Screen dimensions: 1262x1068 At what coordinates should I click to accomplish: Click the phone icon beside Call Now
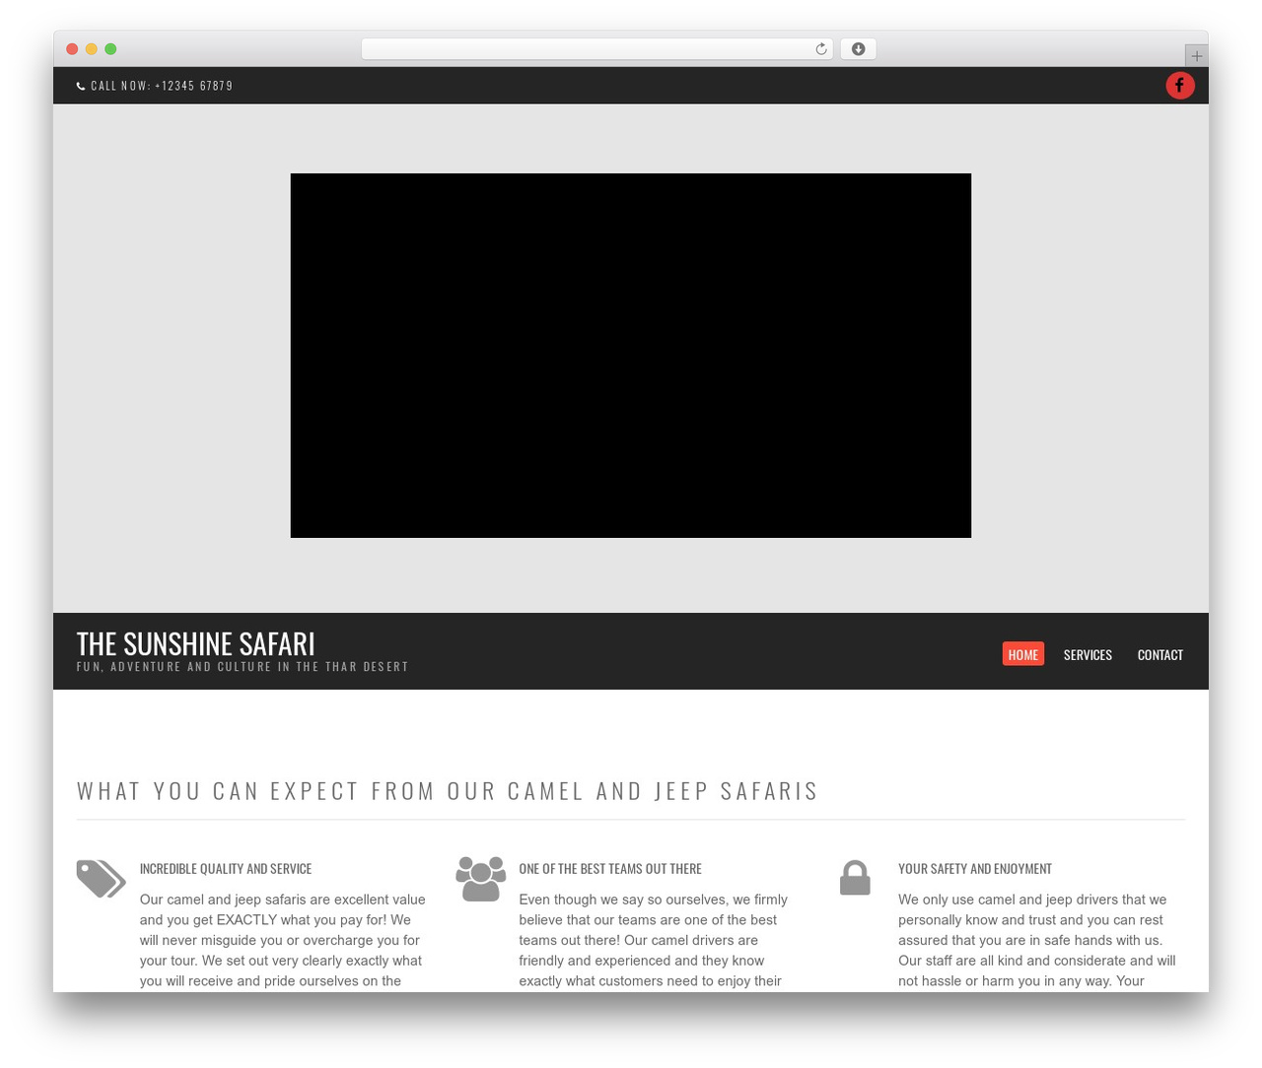pos(81,86)
